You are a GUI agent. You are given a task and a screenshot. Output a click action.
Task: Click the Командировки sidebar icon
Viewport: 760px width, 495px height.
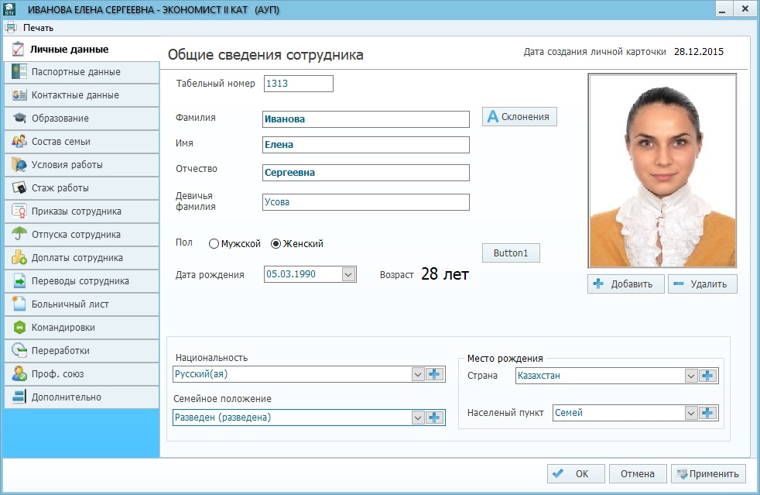click(x=19, y=328)
